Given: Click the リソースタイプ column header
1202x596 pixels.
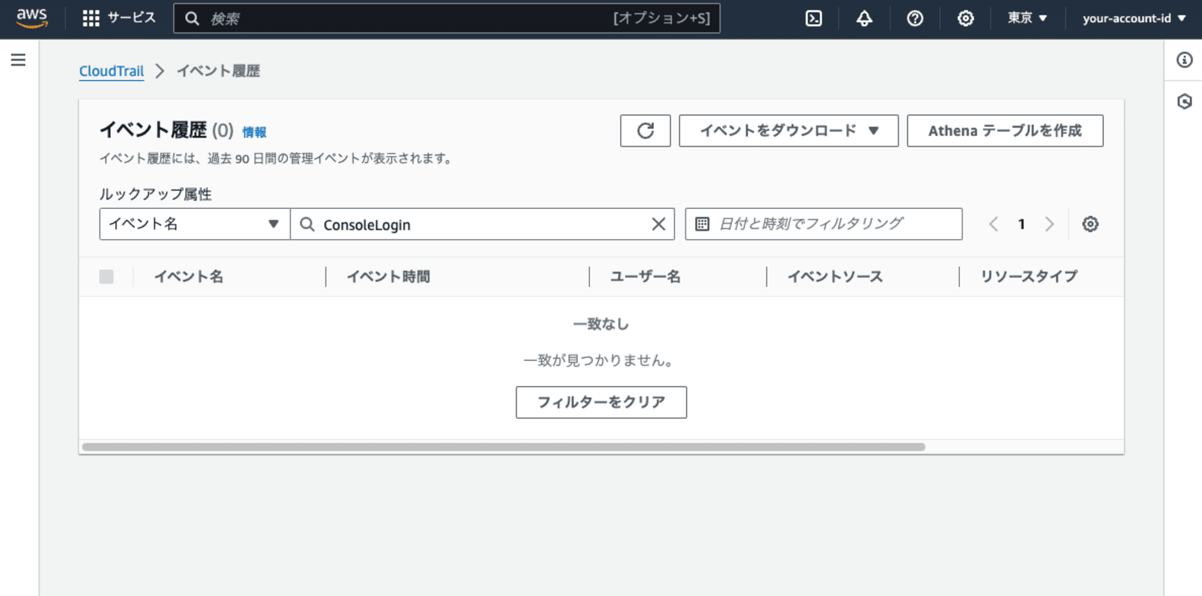Looking at the screenshot, I should (x=1029, y=276).
